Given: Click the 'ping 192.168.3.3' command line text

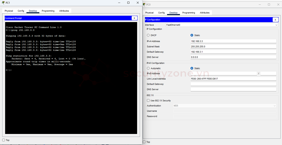Looking at the screenshot, I should tap(23, 30).
